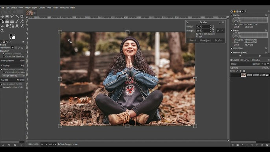Select the Scale transform tool in the toolbox
This screenshot has height=152, width=270.
[2, 21]
